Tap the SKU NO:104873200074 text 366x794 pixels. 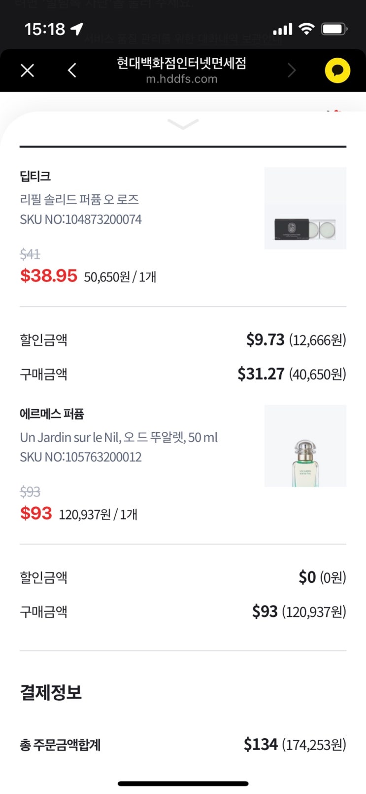[81, 219]
